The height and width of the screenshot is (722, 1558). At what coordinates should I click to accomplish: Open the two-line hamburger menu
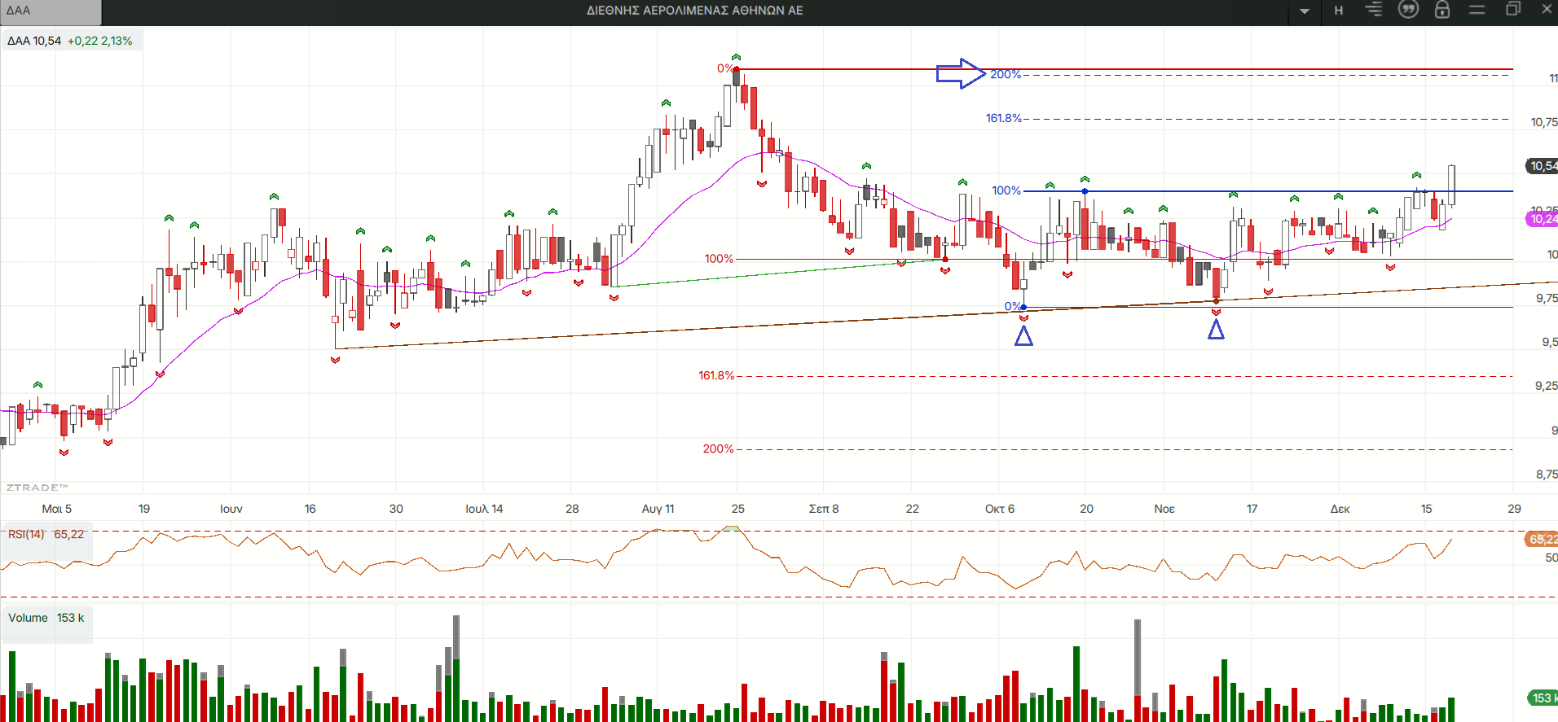point(1477,10)
